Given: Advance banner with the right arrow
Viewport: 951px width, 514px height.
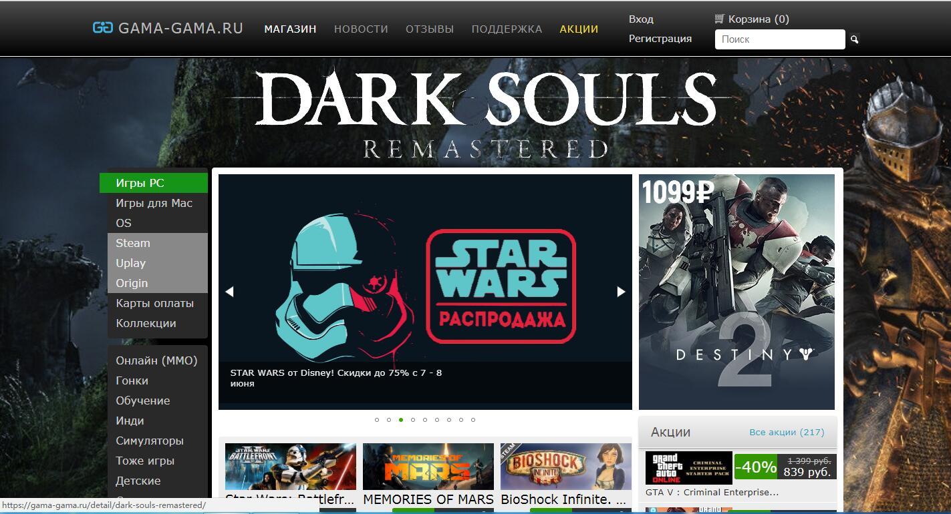Looking at the screenshot, I should (621, 291).
